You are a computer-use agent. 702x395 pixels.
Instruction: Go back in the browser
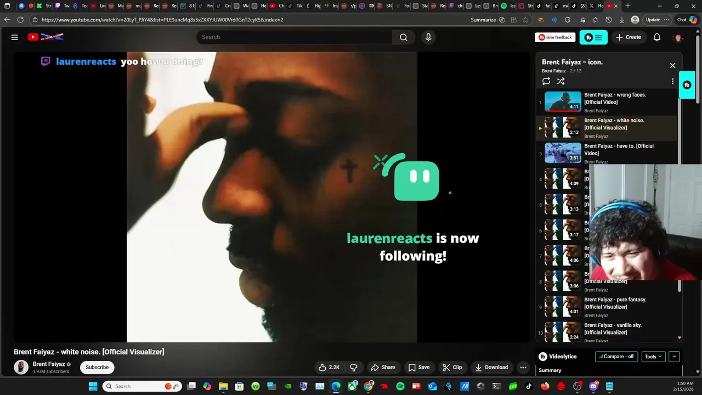click(x=7, y=20)
